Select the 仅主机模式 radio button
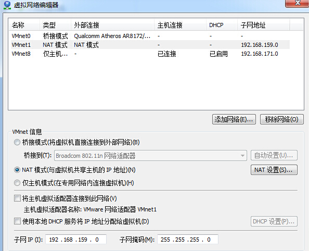Screen dimensions: 309x251 pos(17,183)
